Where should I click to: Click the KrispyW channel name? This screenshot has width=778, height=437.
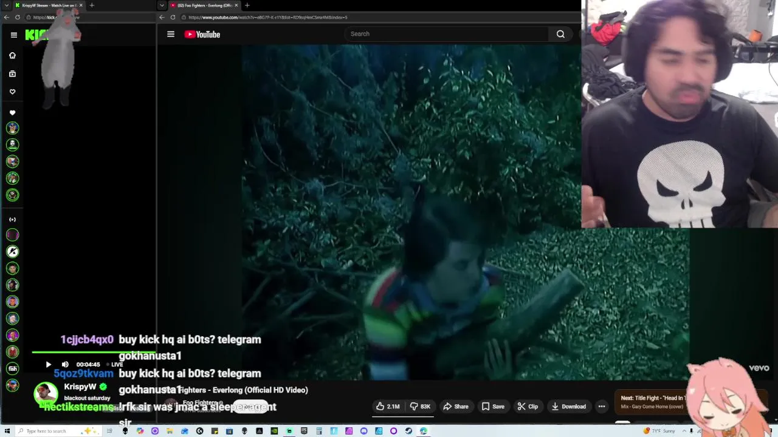(x=80, y=387)
